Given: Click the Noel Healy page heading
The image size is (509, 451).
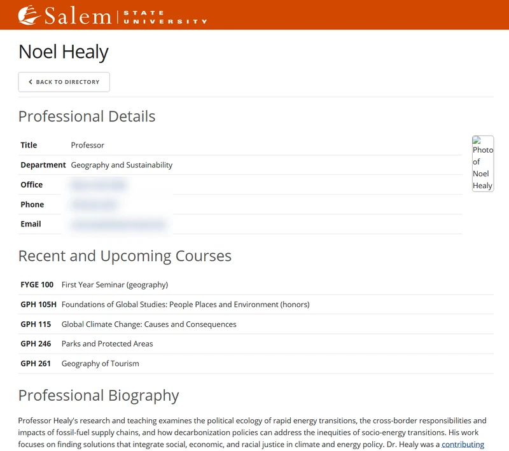Looking at the screenshot, I should (64, 52).
